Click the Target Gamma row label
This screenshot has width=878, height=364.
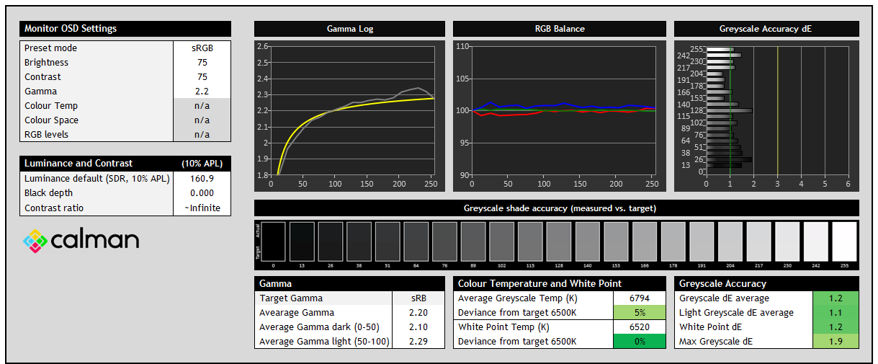291,298
